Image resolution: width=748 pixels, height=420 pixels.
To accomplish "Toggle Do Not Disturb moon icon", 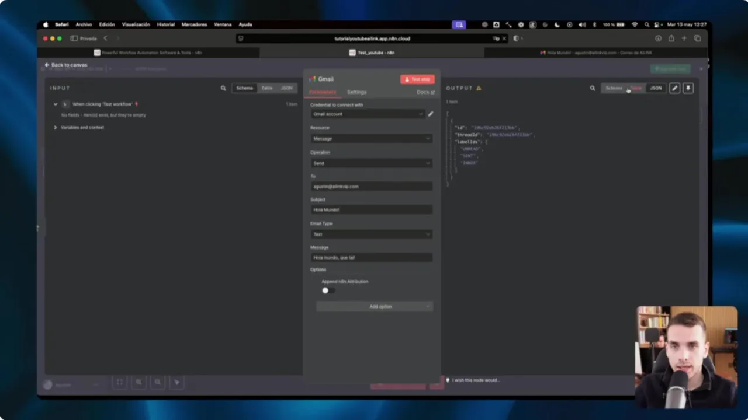I will pyautogui.click(x=557, y=24).
